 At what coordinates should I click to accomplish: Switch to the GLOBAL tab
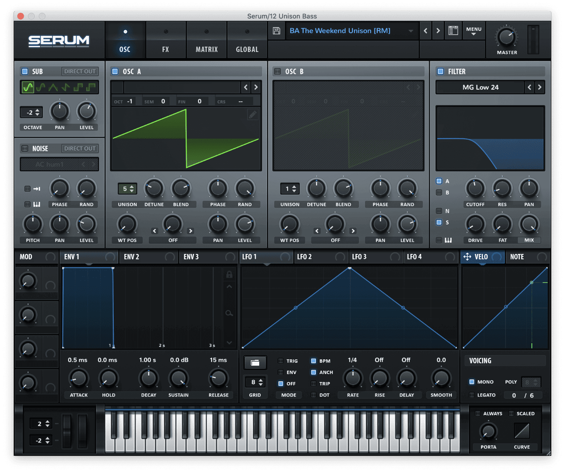click(x=247, y=40)
